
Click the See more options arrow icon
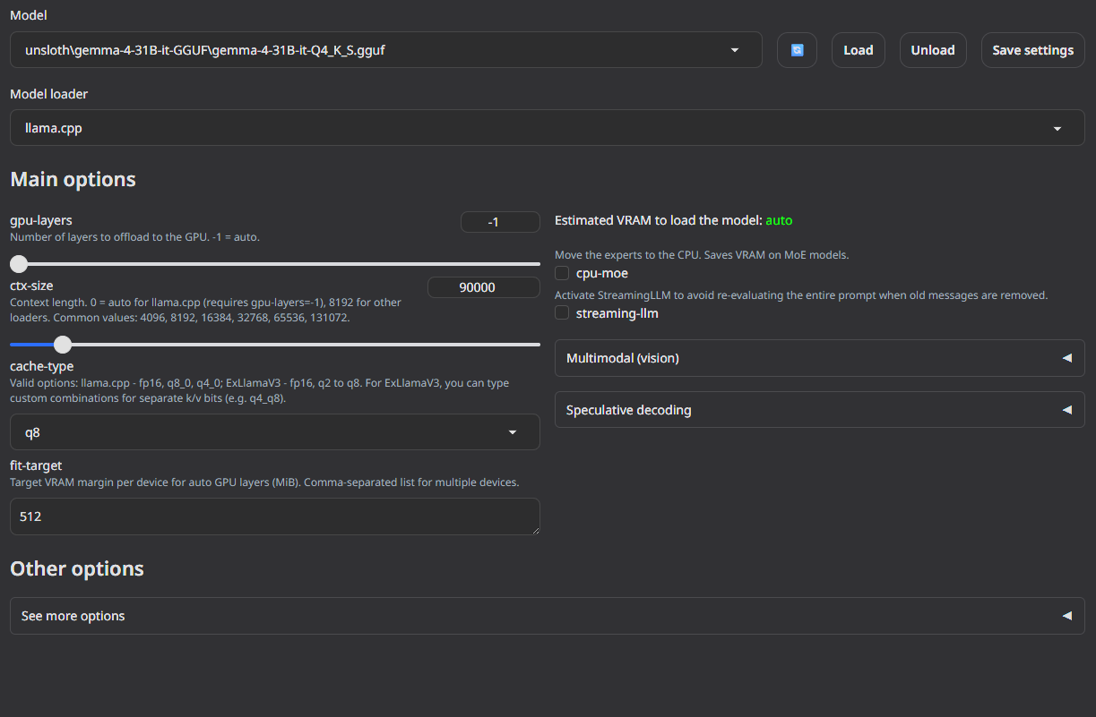(1066, 616)
